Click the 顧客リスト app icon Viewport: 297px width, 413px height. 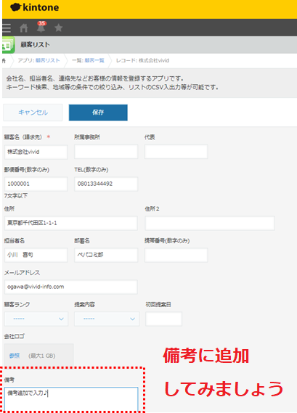tap(8, 45)
